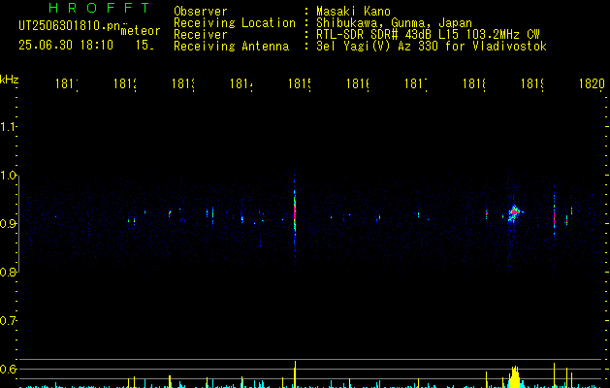Click the frequency text 103.2MHz CW
The image size is (610, 388).
pyautogui.click(x=502, y=35)
